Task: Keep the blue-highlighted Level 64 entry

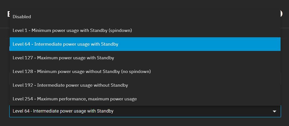Action: pos(66,44)
